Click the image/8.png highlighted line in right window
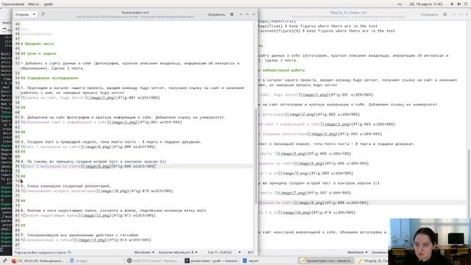 point(362,203)
